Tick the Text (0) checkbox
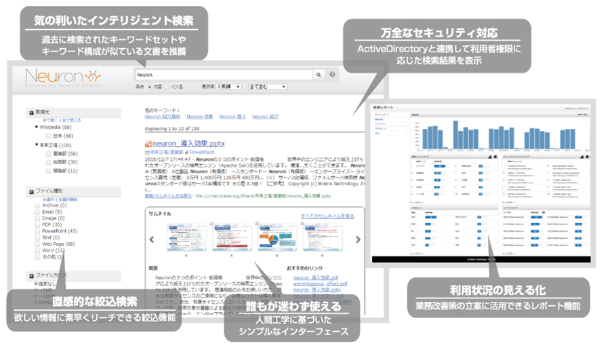The width and height of the screenshot is (610, 350). click(37, 237)
